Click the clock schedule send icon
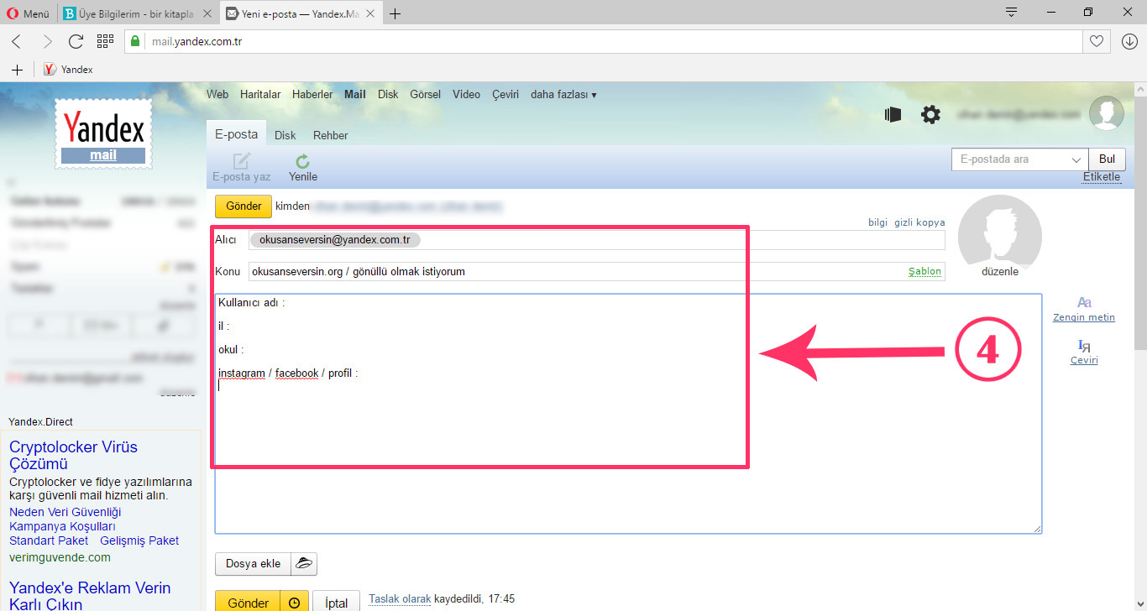The image size is (1147, 611). (294, 603)
